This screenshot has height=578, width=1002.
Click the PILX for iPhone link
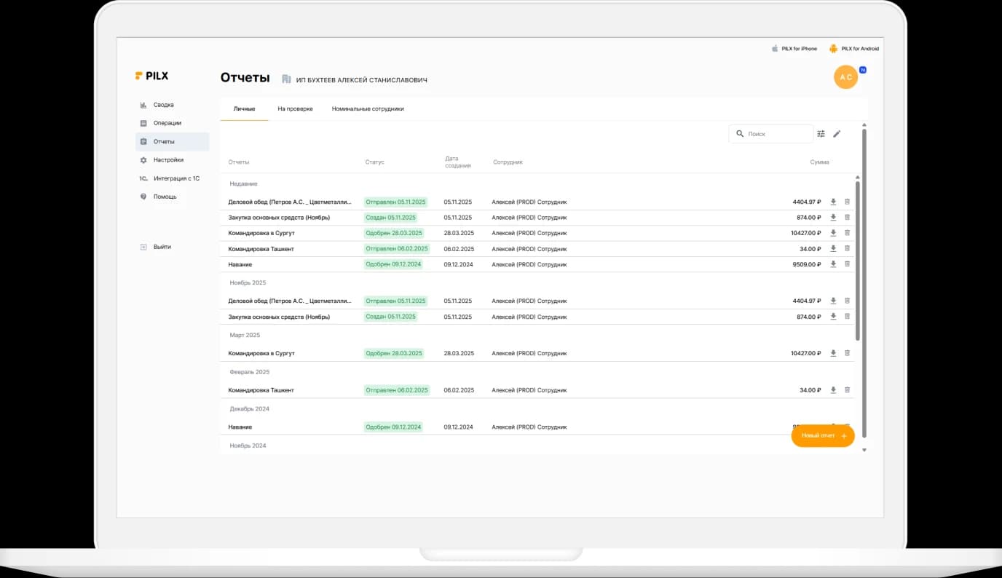(x=794, y=49)
